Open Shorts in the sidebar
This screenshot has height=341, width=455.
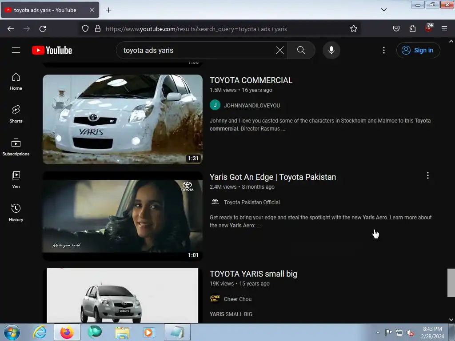pos(16,114)
